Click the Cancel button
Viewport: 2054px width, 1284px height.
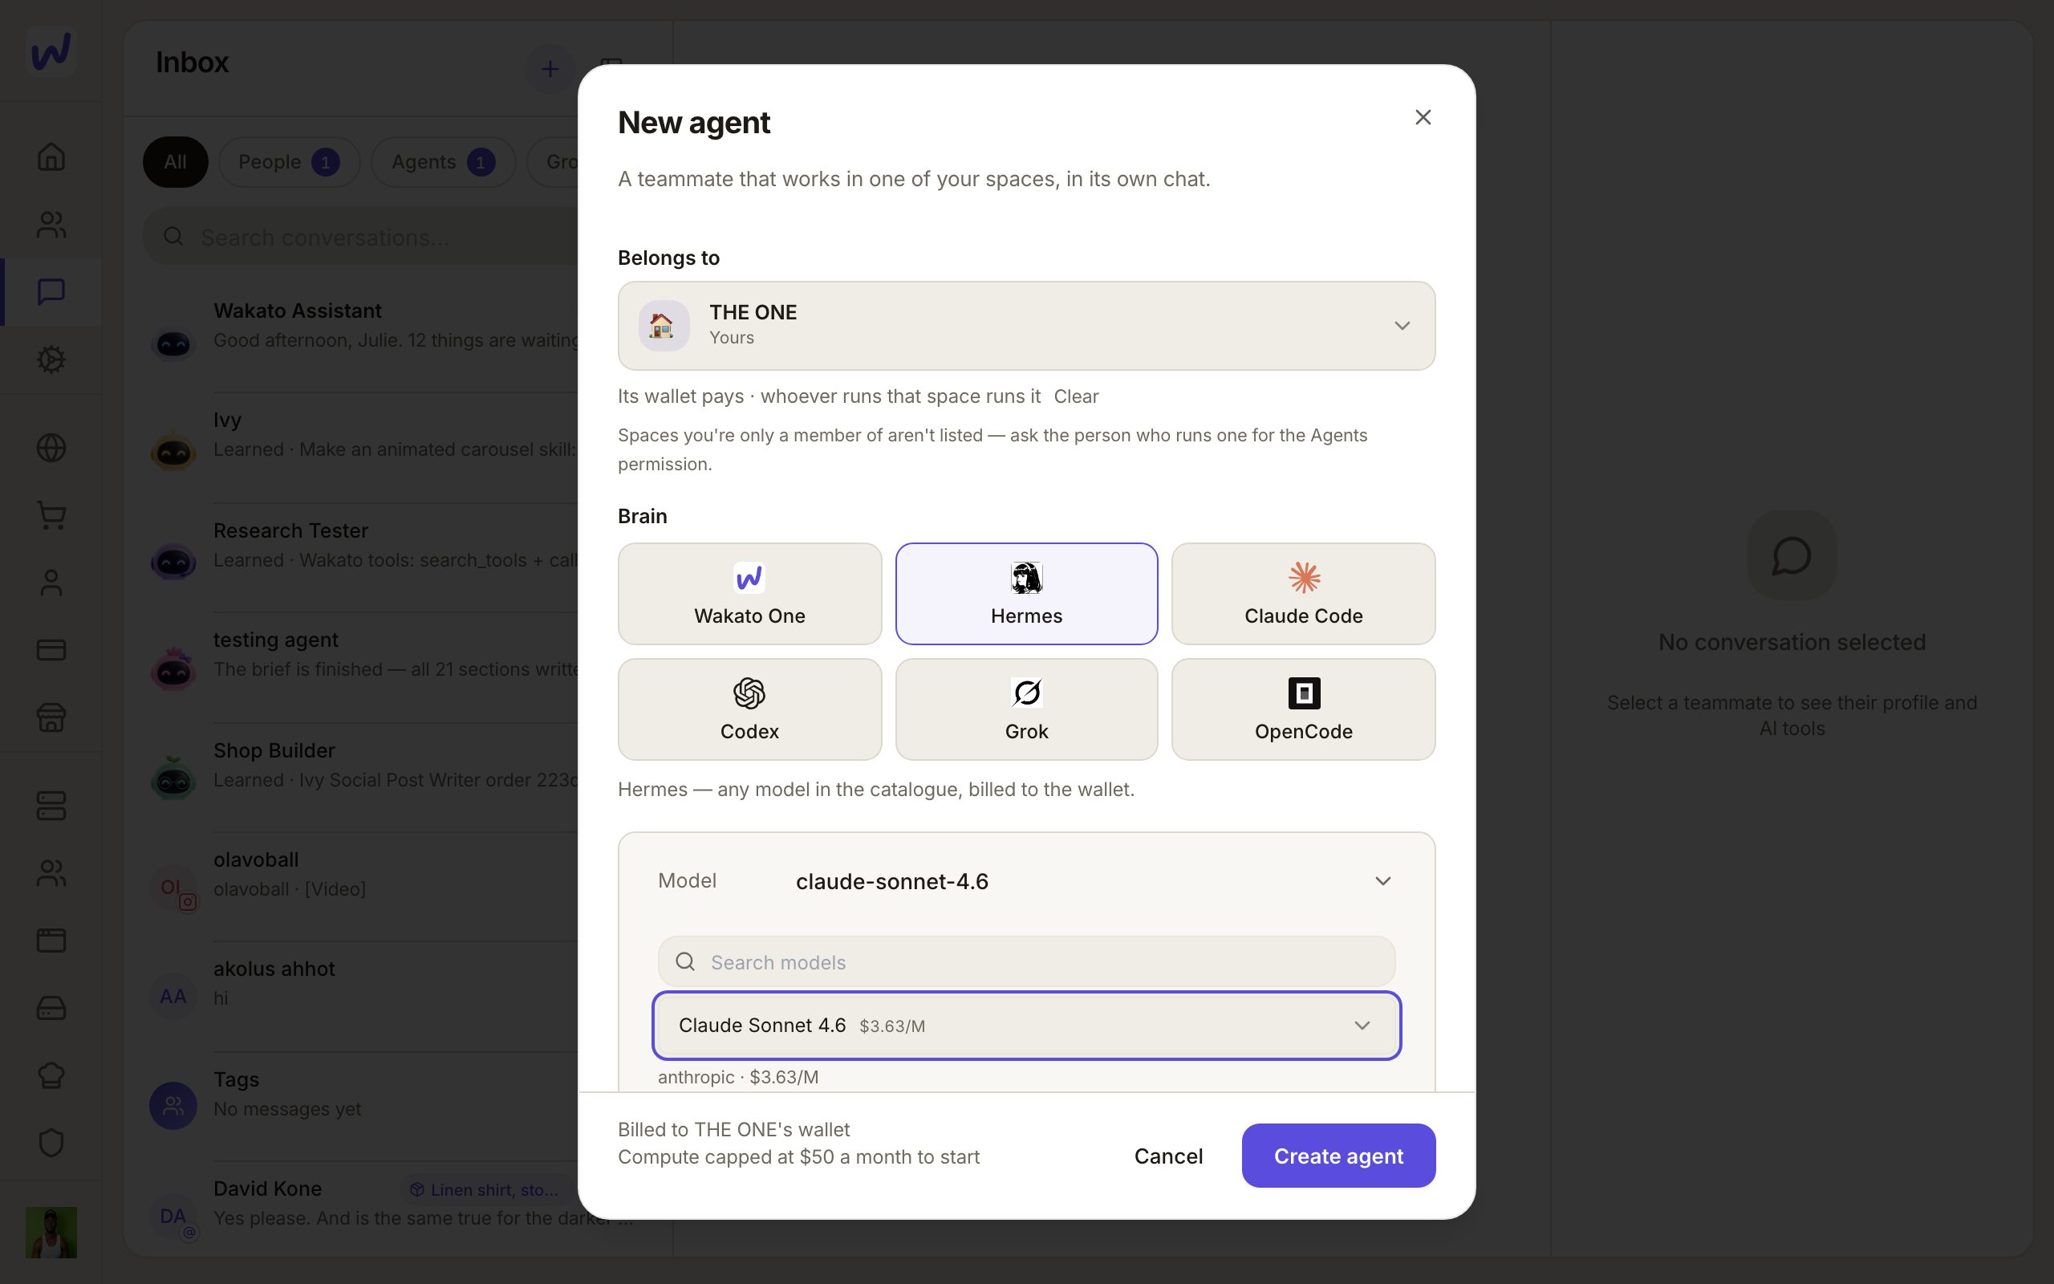coord(1168,1156)
